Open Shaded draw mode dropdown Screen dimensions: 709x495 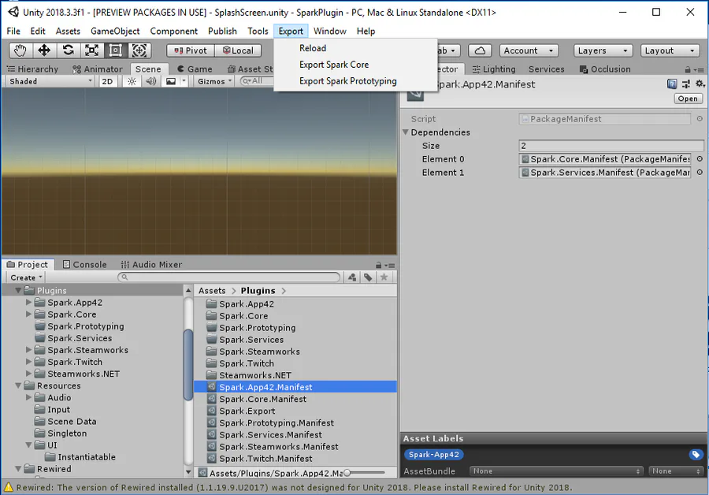(x=50, y=81)
